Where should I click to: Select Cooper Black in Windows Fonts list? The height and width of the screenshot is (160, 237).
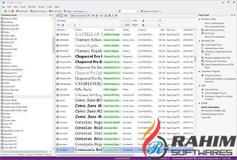(x=10, y=100)
